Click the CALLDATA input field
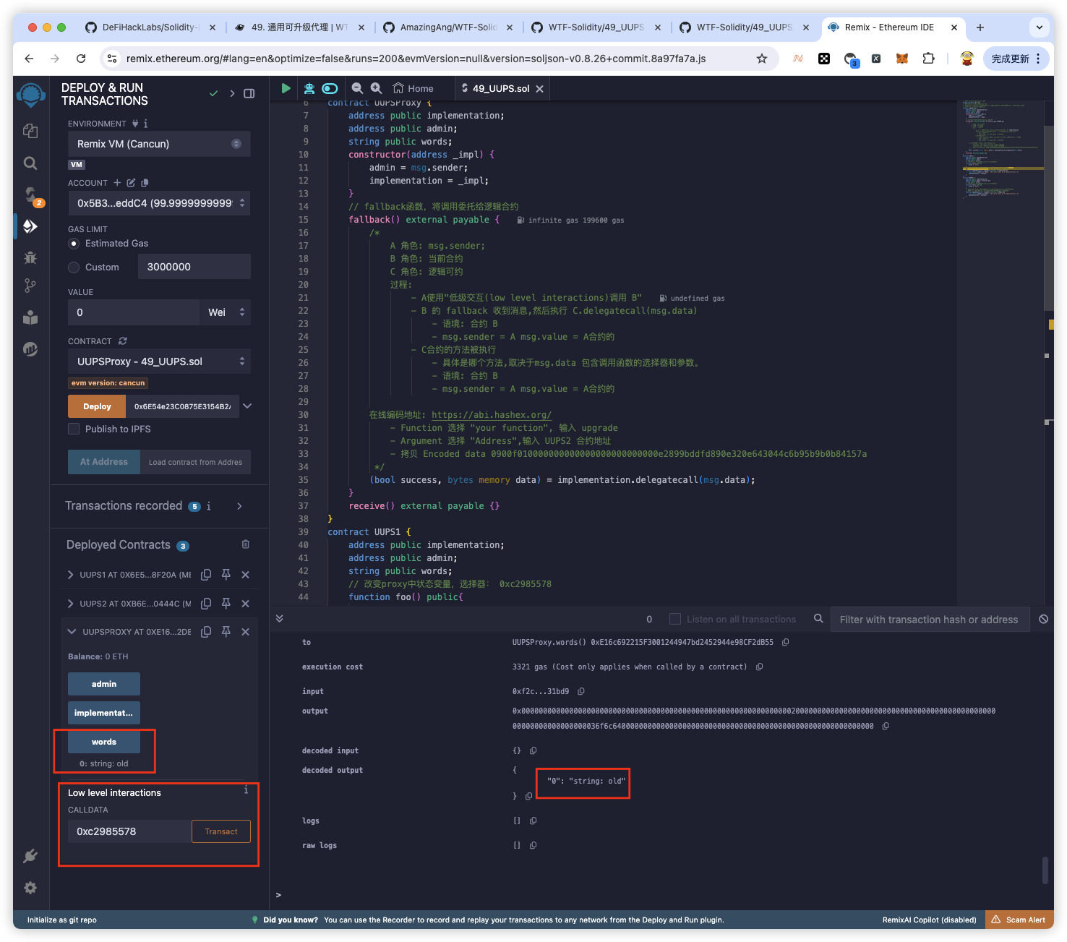Viewport: 1067px width, 942px height. [130, 831]
